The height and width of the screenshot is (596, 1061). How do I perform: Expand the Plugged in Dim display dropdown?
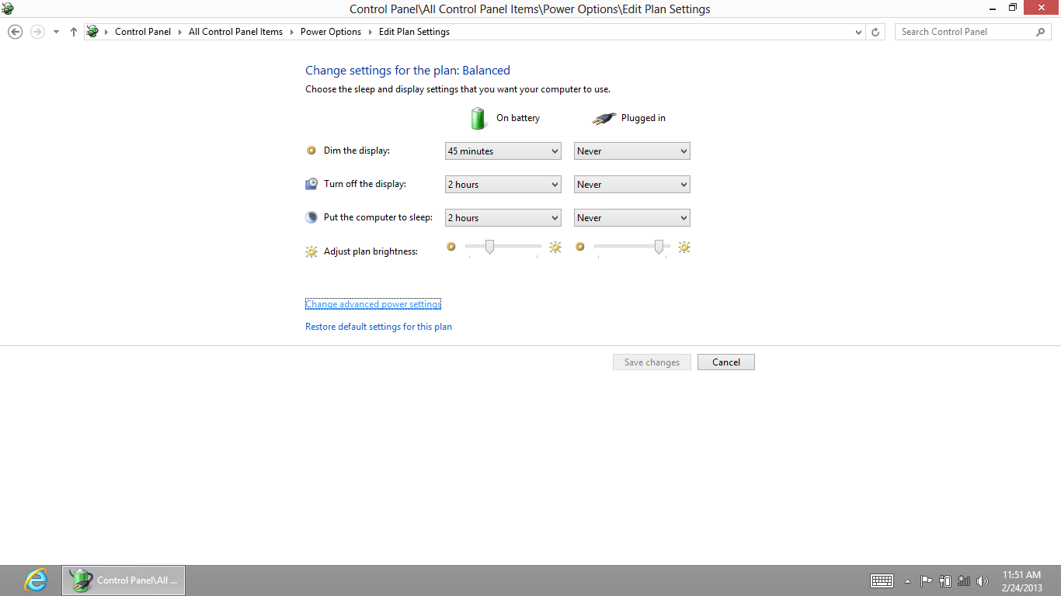(x=631, y=151)
